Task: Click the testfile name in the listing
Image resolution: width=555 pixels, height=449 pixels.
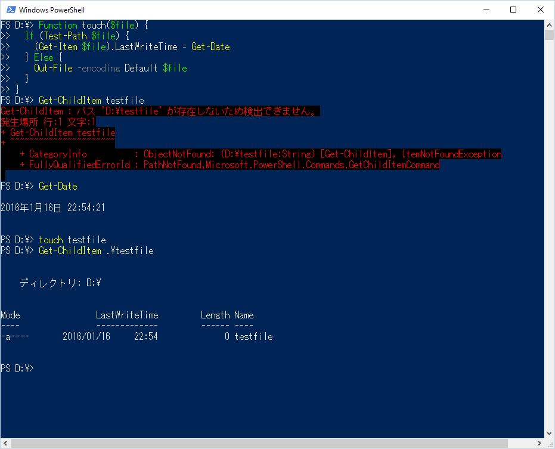Action: [x=253, y=336]
